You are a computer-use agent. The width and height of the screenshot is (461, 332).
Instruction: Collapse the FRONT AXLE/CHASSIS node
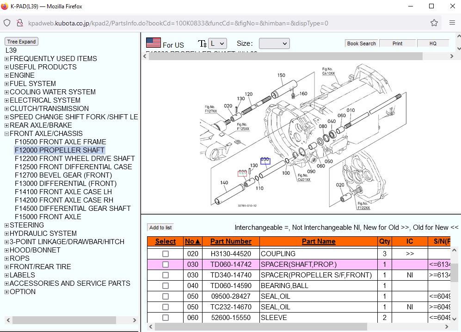click(x=7, y=134)
